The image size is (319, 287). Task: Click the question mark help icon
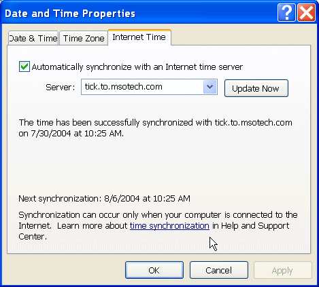pyautogui.click(x=286, y=13)
